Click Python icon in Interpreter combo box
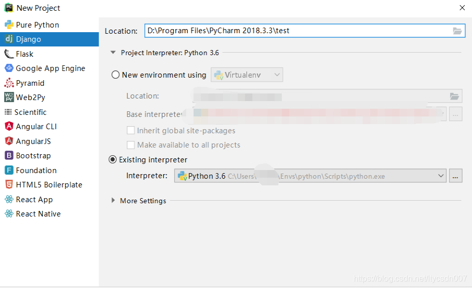This screenshot has width=472, height=288. [x=182, y=176]
